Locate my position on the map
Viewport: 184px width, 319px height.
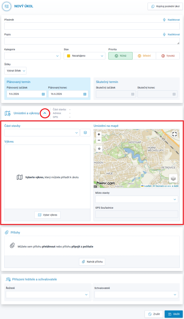[99, 149]
